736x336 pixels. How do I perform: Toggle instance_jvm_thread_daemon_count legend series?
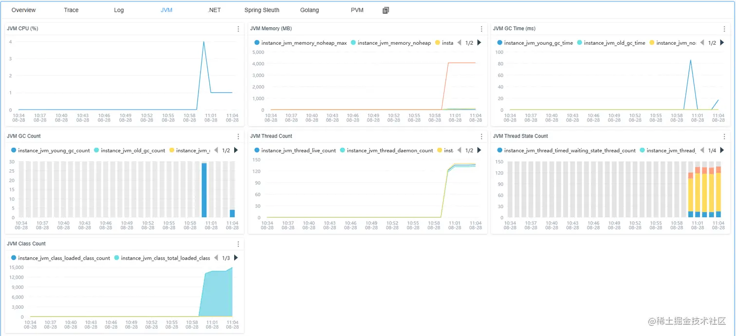pos(386,150)
